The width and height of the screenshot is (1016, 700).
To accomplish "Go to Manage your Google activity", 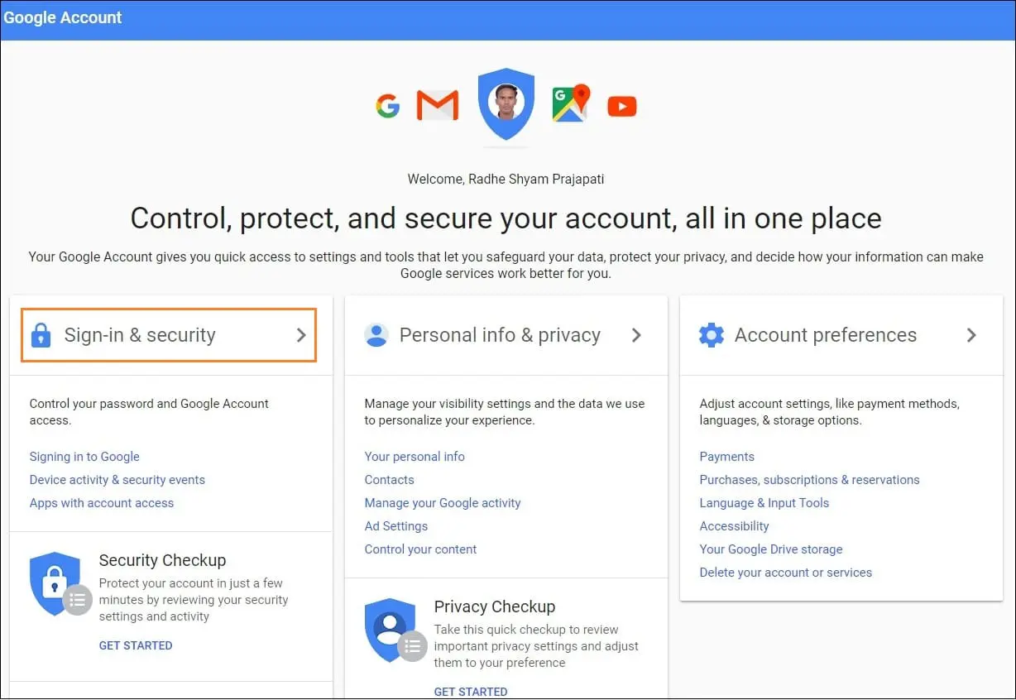I will pos(443,503).
